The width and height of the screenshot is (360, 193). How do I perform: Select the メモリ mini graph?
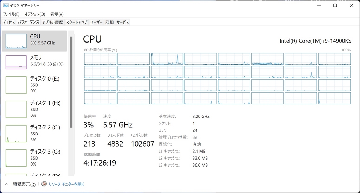click(x=16, y=62)
